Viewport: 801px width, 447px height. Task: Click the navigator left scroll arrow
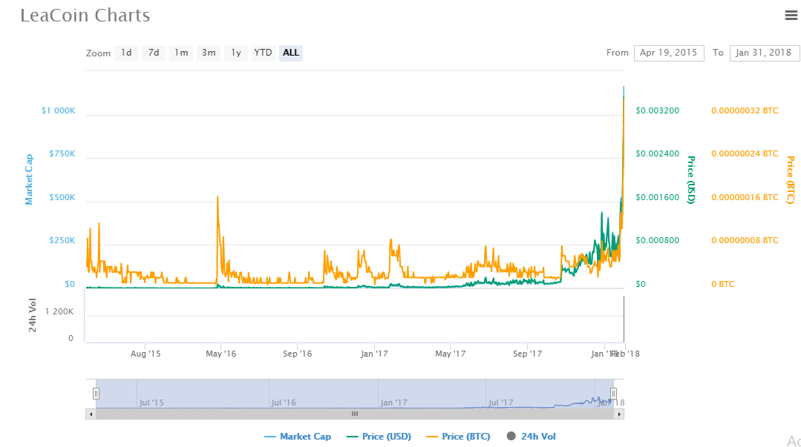pyautogui.click(x=91, y=414)
